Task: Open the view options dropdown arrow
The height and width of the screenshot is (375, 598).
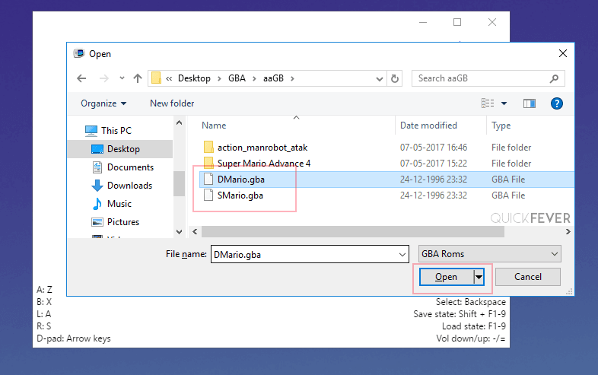Action: (504, 103)
